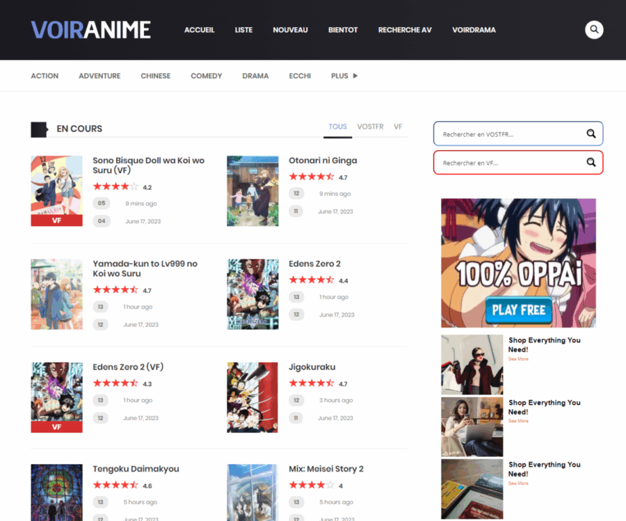Click the VoirAnime logo

[91, 30]
